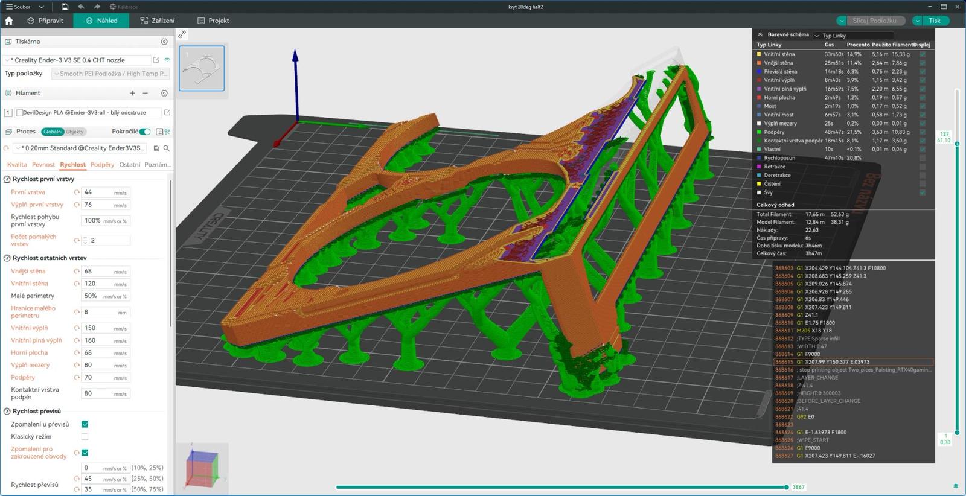Collapse the Barevné schéma legend panel
This screenshot has width=966, height=496.
point(760,34)
